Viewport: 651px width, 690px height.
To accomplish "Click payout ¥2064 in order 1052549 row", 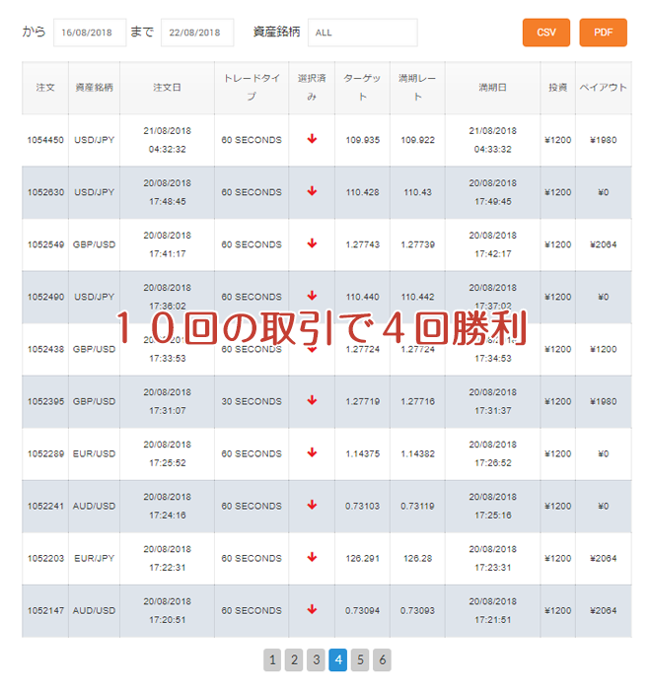I will pos(603,244).
